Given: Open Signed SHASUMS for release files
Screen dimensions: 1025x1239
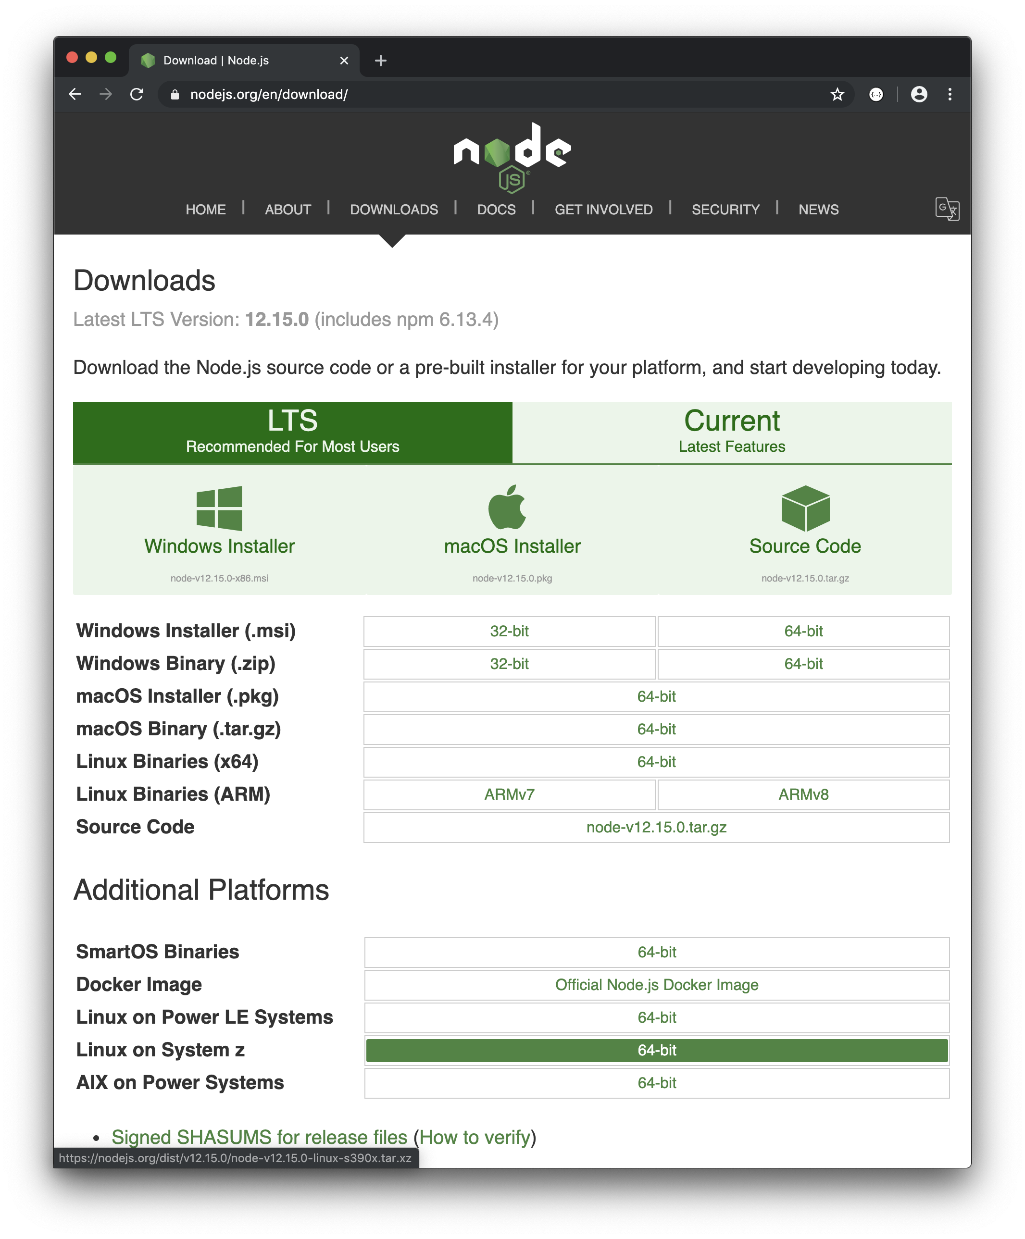Looking at the screenshot, I should pos(259,1137).
